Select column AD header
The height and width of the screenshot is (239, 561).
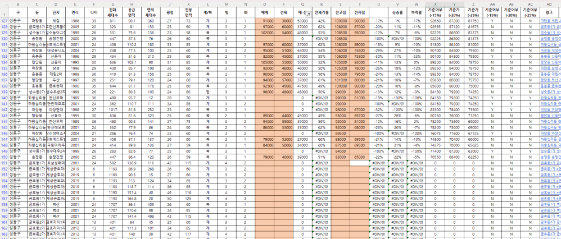tap(549, 3)
